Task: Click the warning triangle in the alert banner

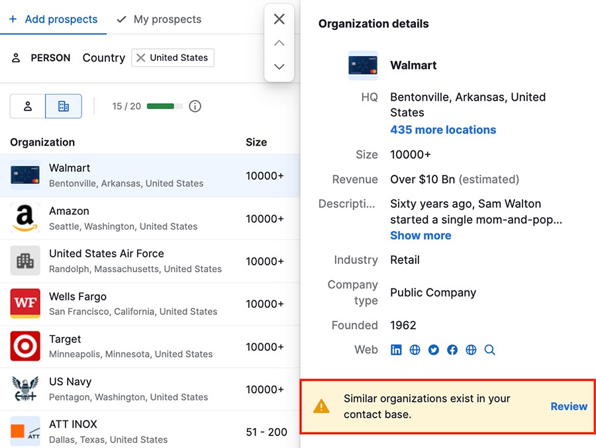Action: pyautogui.click(x=322, y=406)
